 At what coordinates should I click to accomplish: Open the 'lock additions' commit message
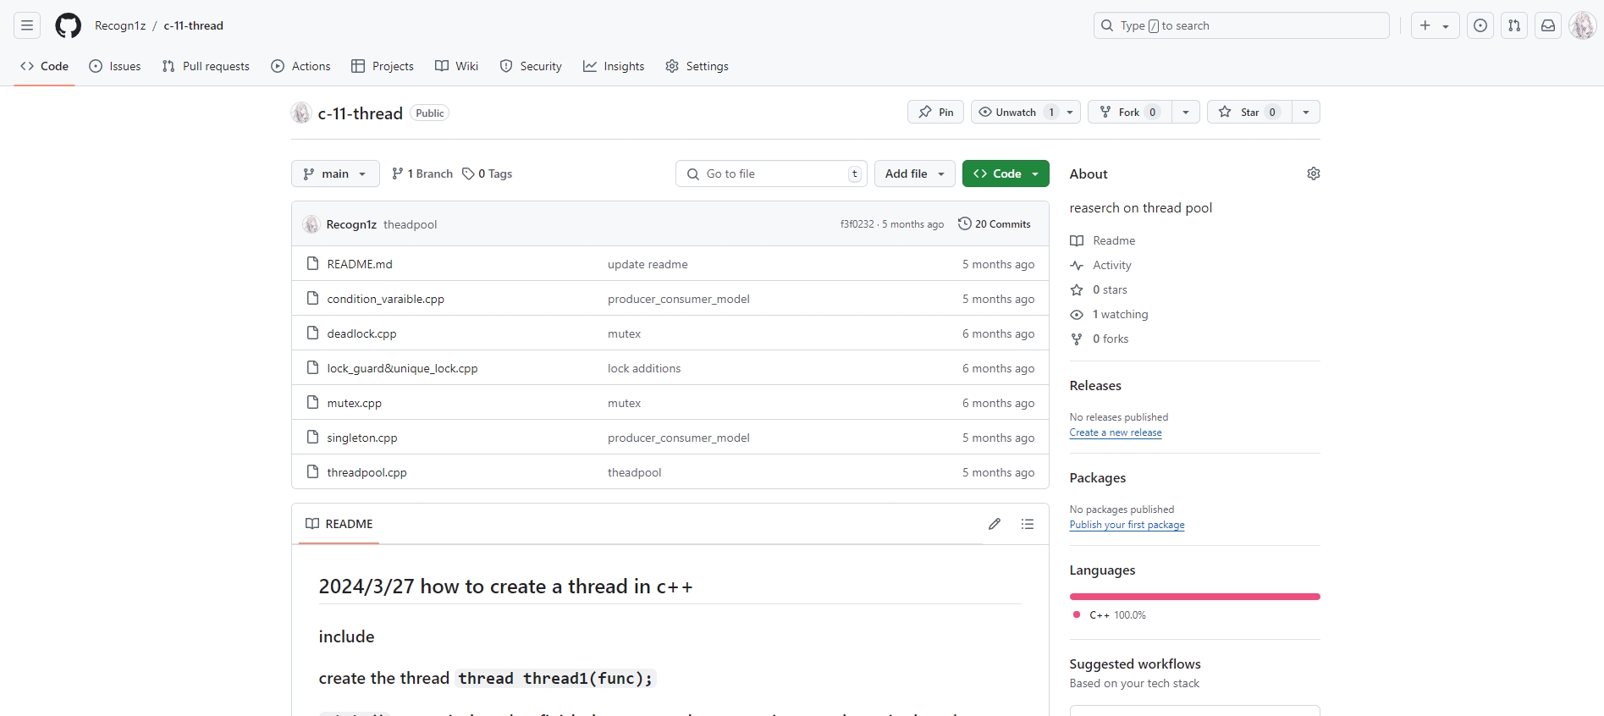644,368
